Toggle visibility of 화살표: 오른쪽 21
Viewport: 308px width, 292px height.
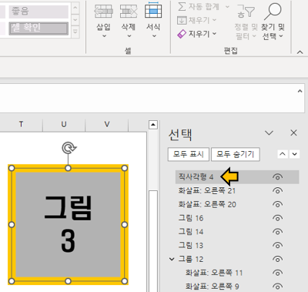[x=278, y=190]
